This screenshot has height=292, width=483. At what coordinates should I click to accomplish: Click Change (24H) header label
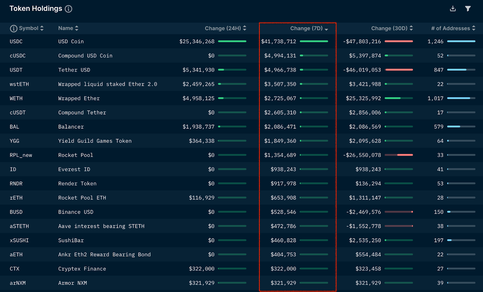223,28
